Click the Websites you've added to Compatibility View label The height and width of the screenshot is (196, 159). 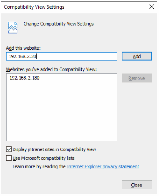coord(52,69)
